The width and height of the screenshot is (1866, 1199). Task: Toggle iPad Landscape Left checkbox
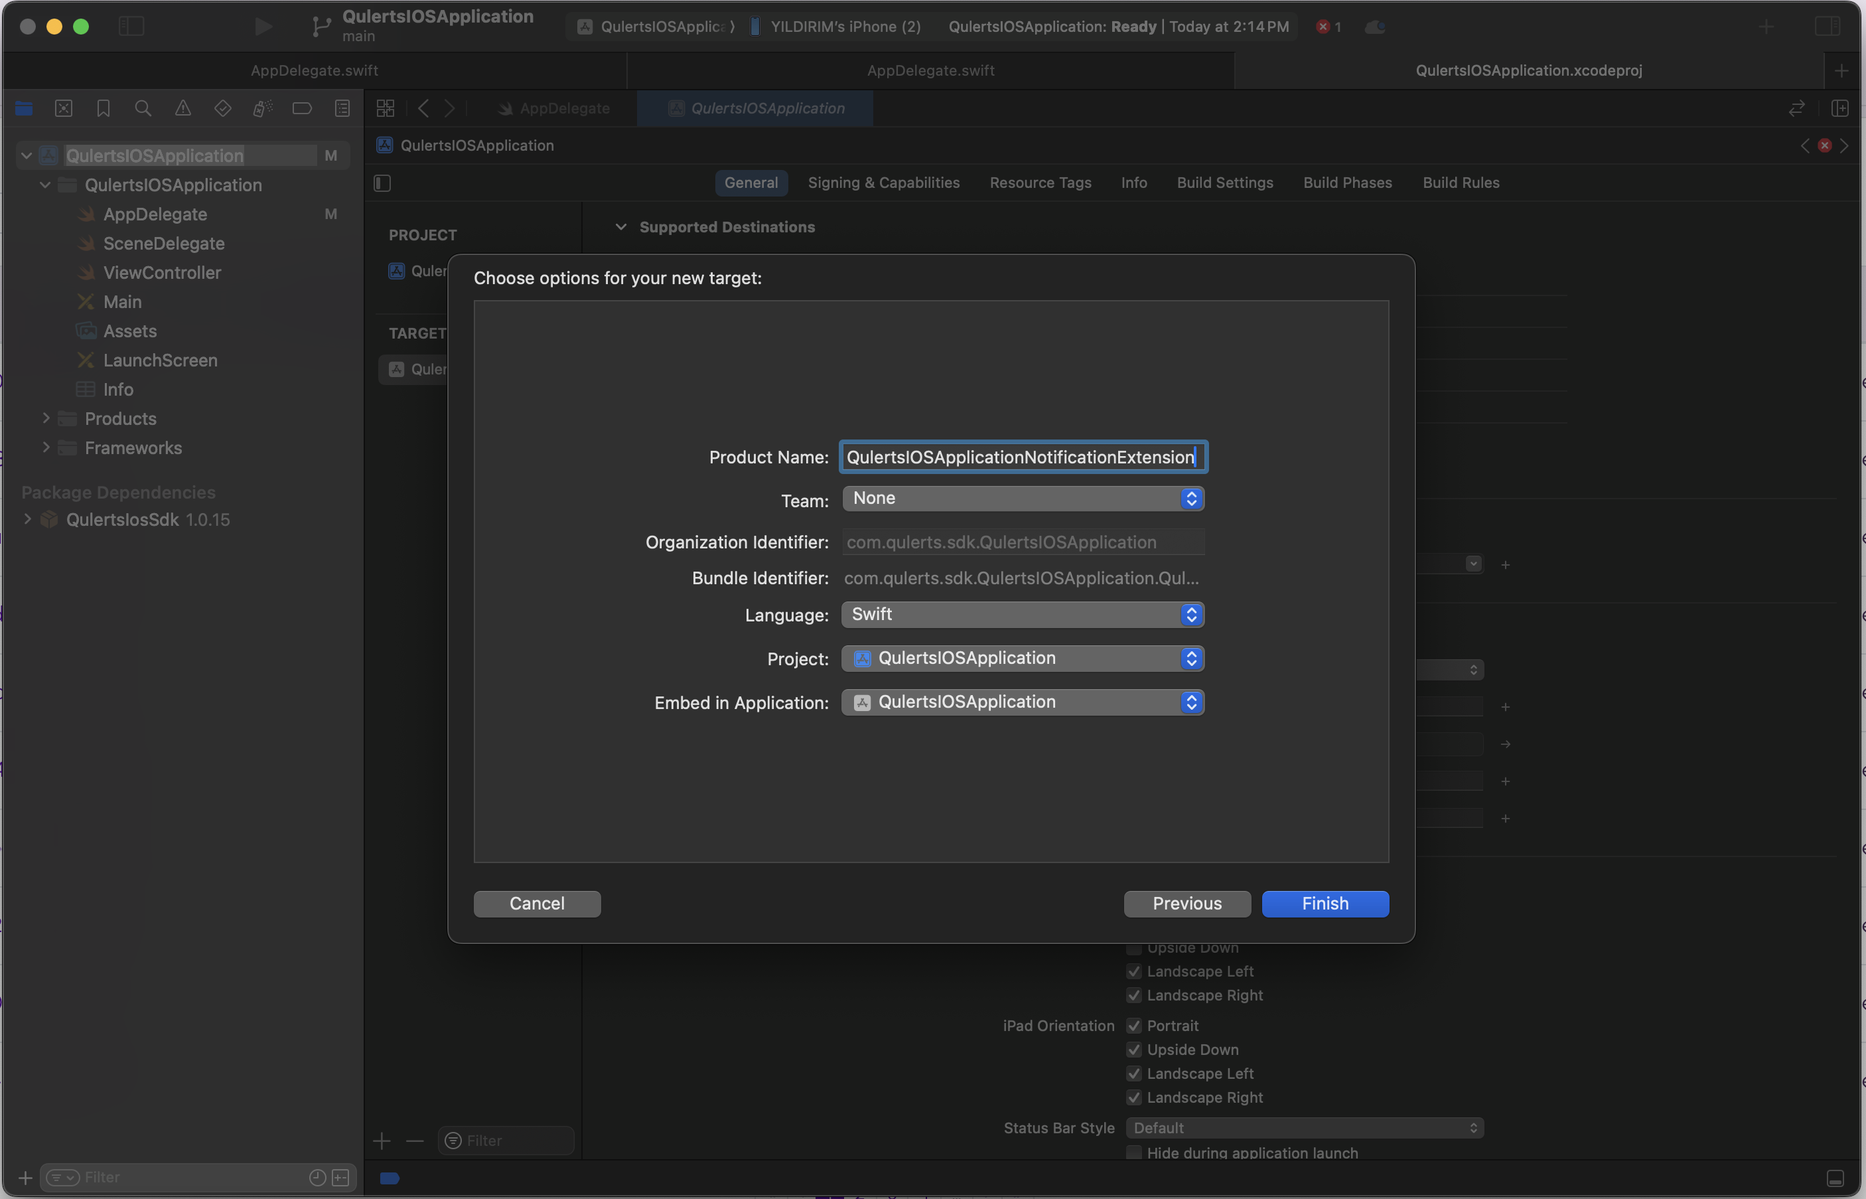1134,1074
